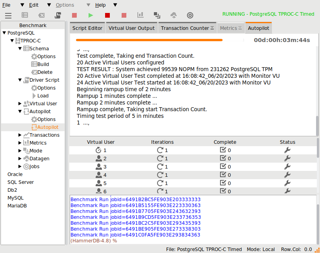Image resolution: width=320 pixels, height=253 pixels.
Task: Switch to the Metrics tab
Action: 231,28
